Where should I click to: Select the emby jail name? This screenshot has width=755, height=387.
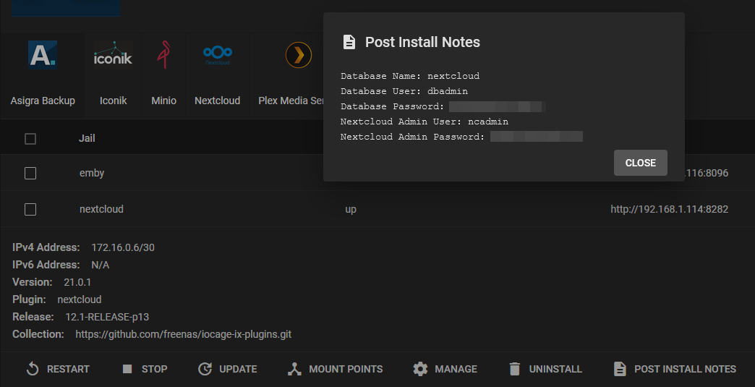[92, 174]
